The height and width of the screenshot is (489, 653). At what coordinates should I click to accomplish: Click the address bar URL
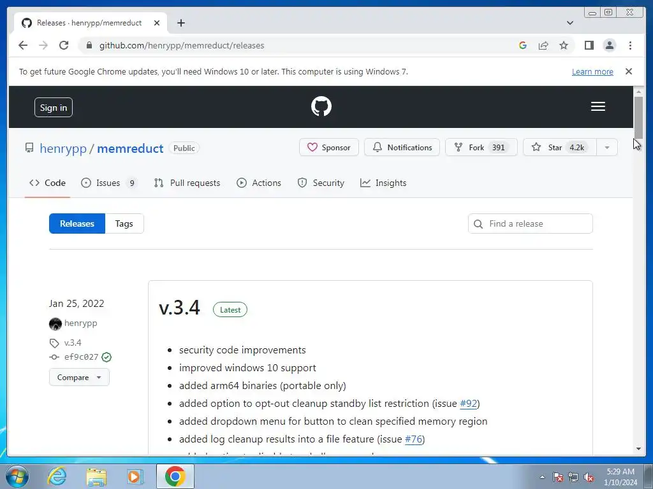click(x=182, y=45)
